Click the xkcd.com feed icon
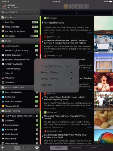The height and width of the screenshot is (151, 113). point(3,82)
